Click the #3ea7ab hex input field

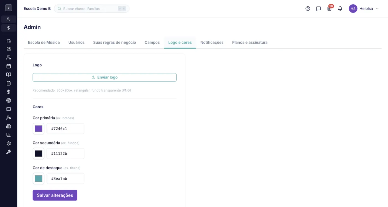point(65,179)
